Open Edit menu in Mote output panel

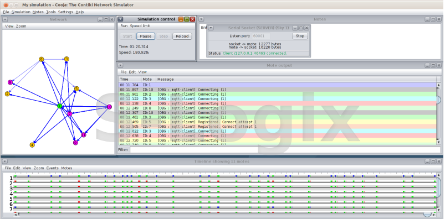click(132, 72)
